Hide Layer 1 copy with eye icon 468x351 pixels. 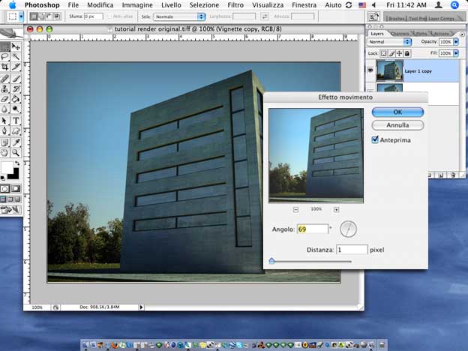371,70
